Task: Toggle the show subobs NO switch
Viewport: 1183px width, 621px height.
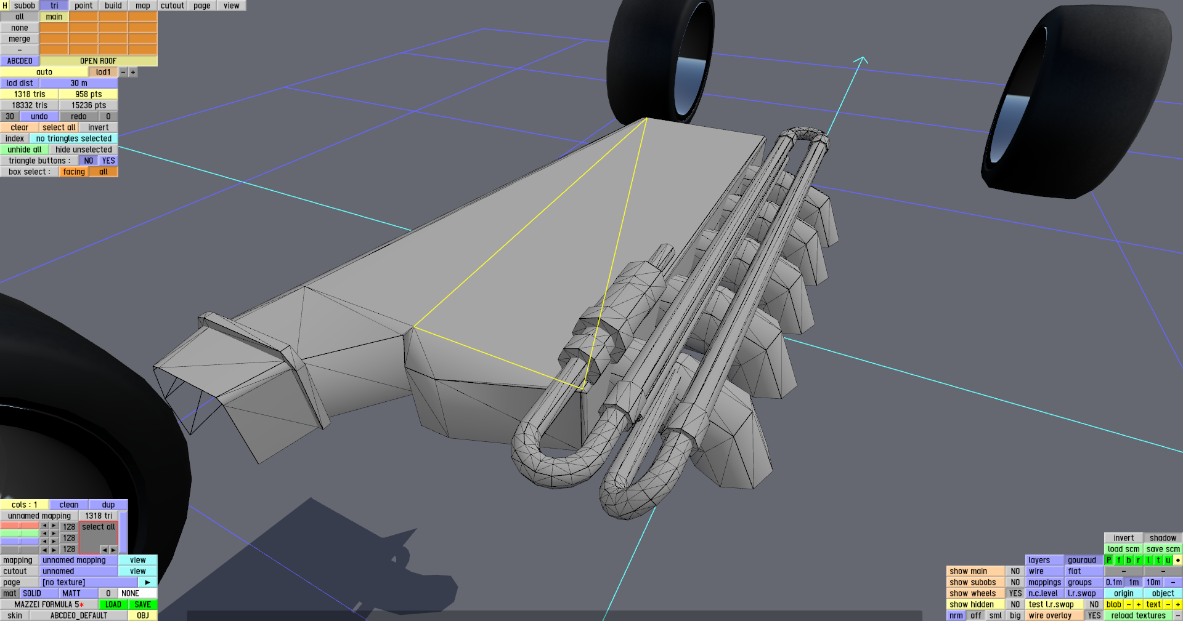Action: tap(1015, 582)
